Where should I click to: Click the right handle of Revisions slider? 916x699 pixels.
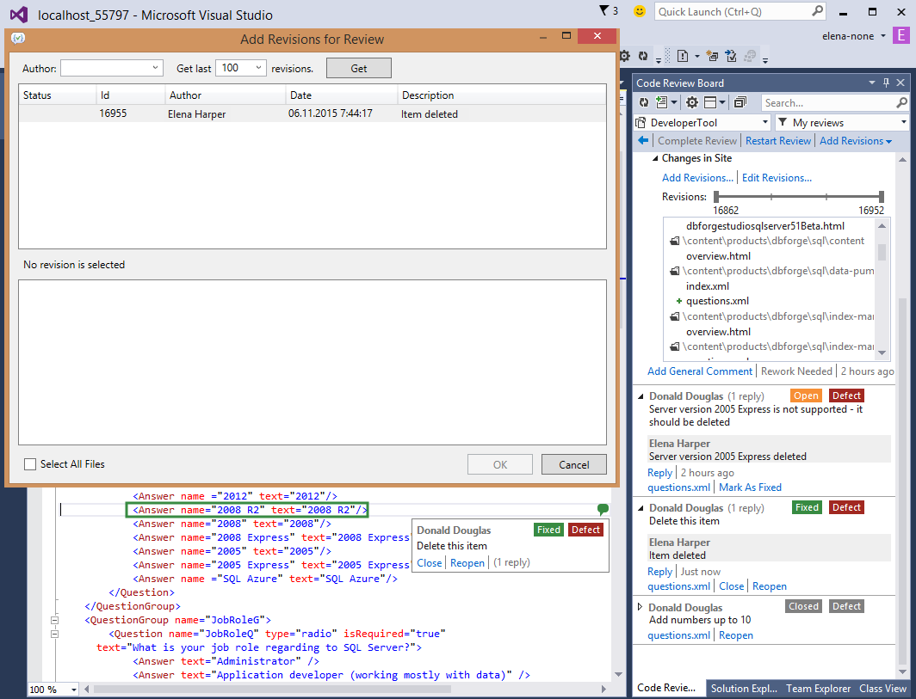881,197
